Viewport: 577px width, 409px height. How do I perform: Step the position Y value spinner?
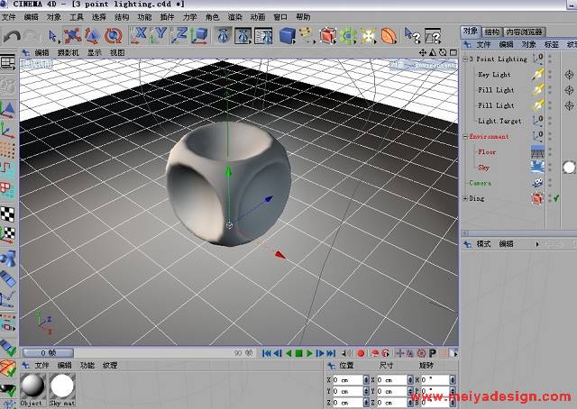pos(366,391)
